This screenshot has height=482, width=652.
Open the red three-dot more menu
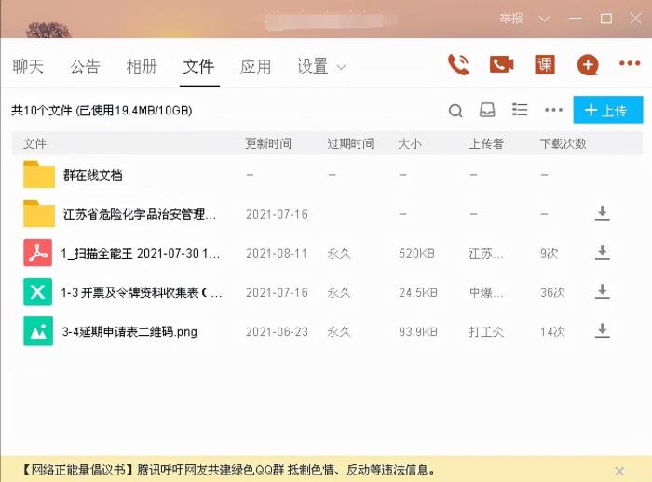pos(631,64)
